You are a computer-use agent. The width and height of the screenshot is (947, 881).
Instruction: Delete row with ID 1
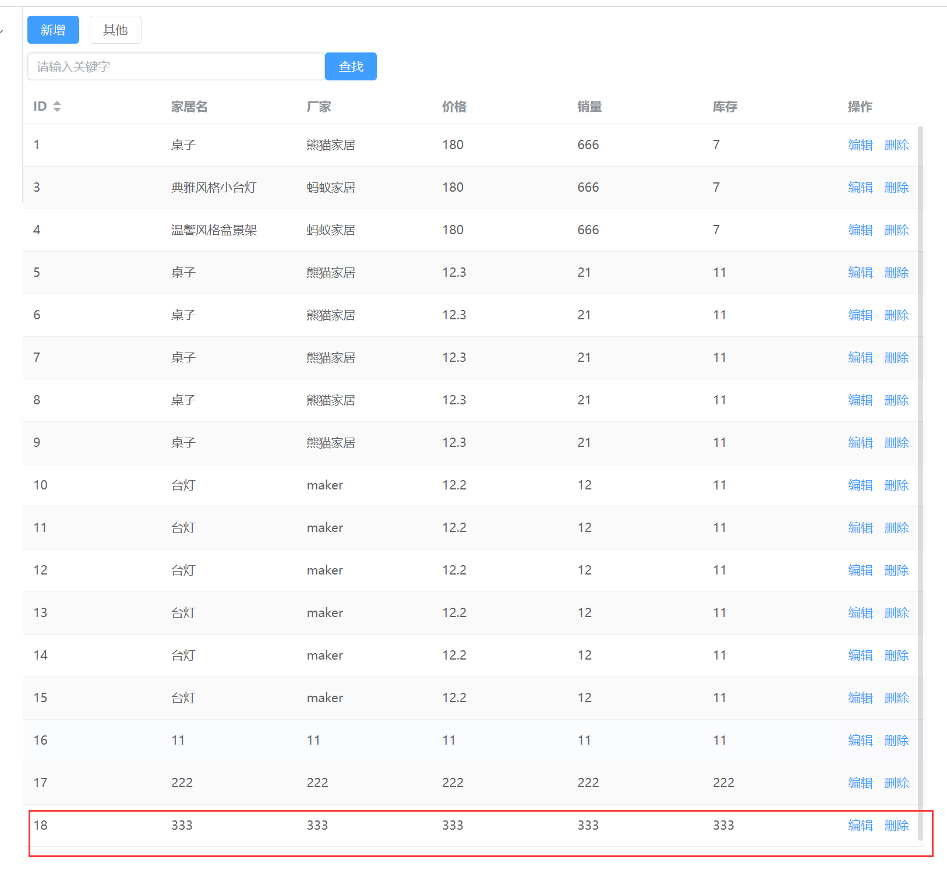point(896,145)
